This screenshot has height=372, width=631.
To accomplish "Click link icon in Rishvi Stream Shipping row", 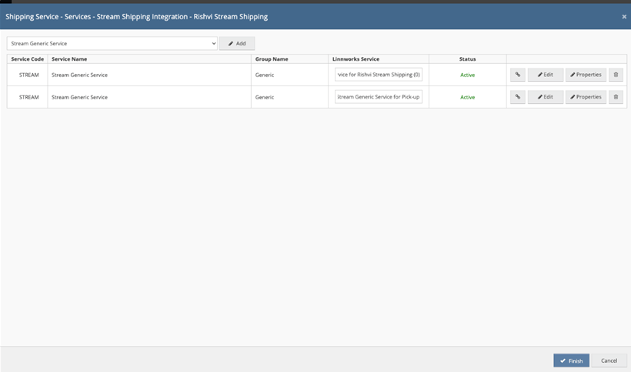I will tap(518, 75).
